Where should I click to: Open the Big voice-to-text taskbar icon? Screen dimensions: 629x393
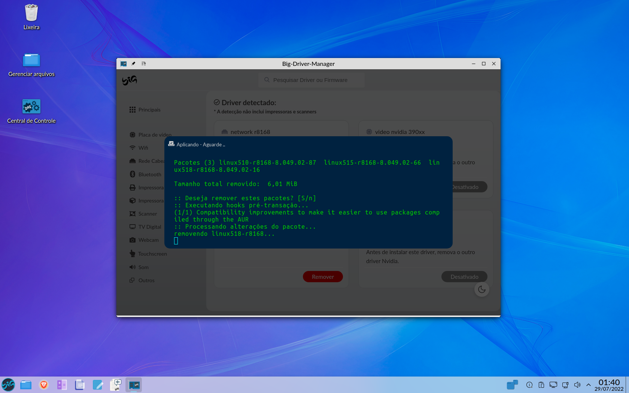pyautogui.click(x=116, y=385)
